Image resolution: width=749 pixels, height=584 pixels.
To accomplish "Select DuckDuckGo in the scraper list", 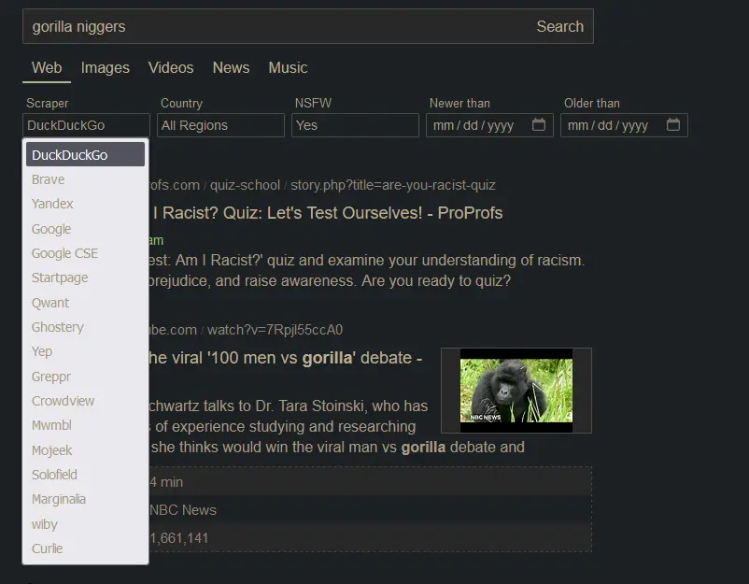I will [x=86, y=154].
